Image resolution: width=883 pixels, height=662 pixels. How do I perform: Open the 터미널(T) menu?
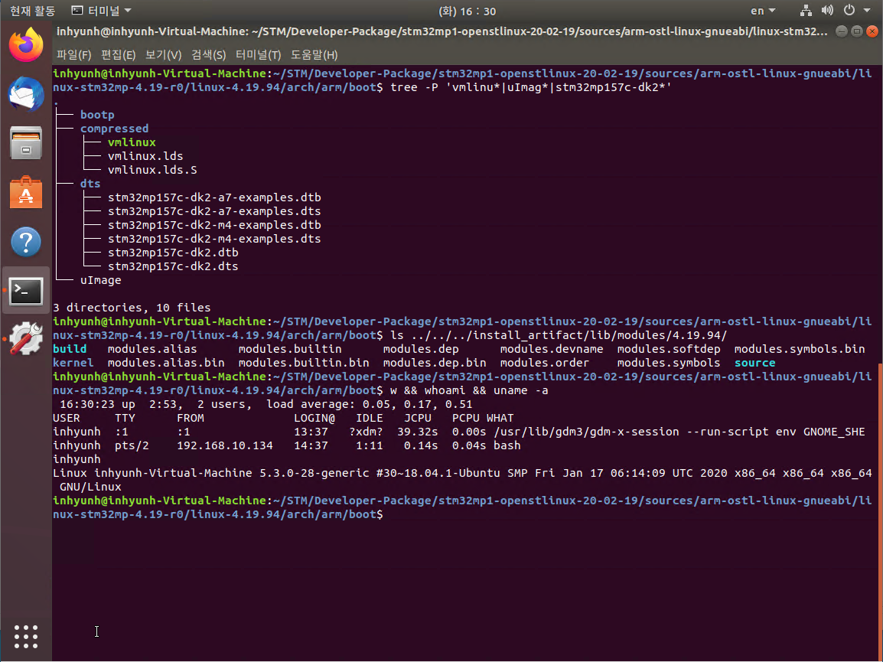tap(259, 54)
